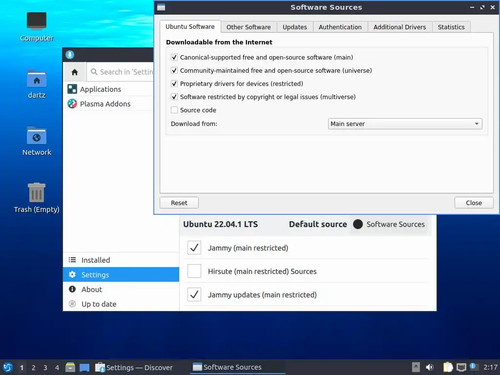
Task: Click the Applications category icon in Discover
Action: (x=72, y=89)
